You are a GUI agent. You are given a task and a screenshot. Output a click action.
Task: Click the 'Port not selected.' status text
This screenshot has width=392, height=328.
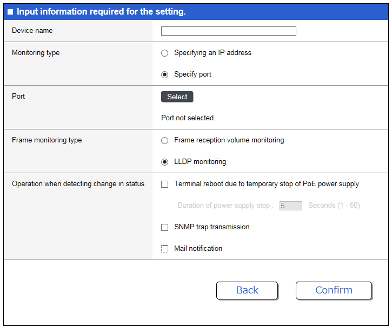(x=188, y=118)
